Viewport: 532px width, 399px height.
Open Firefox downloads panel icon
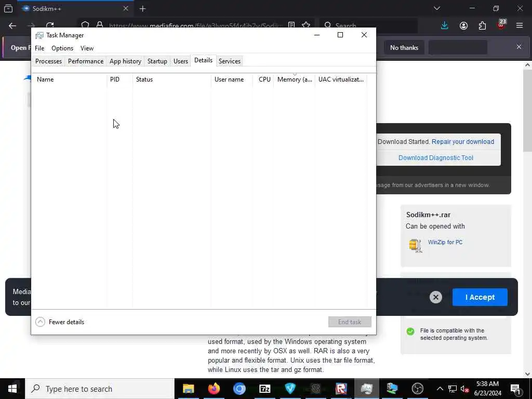445,25
